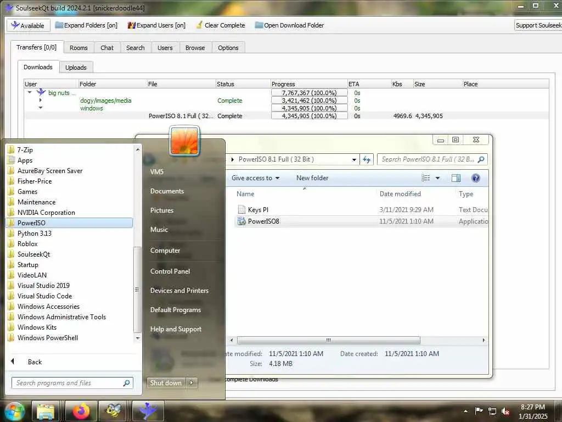The width and height of the screenshot is (562, 422).
Task: Open Pictures from the start menu
Action: tap(162, 210)
